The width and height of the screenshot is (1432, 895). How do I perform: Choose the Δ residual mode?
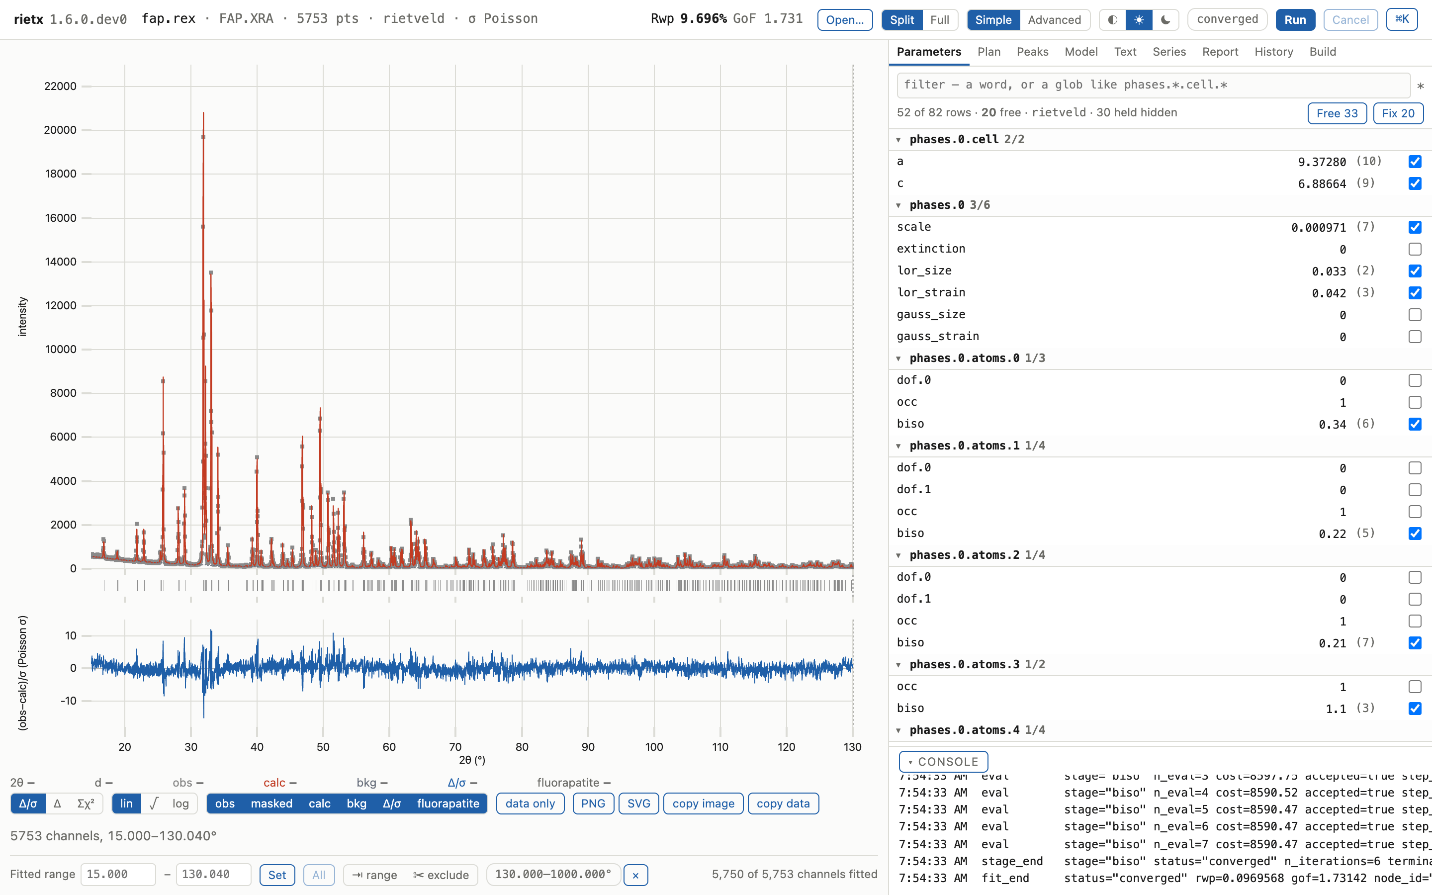pyautogui.click(x=57, y=803)
